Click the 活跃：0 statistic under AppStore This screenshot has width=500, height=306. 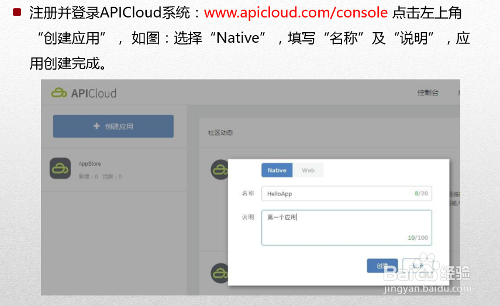(112, 177)
